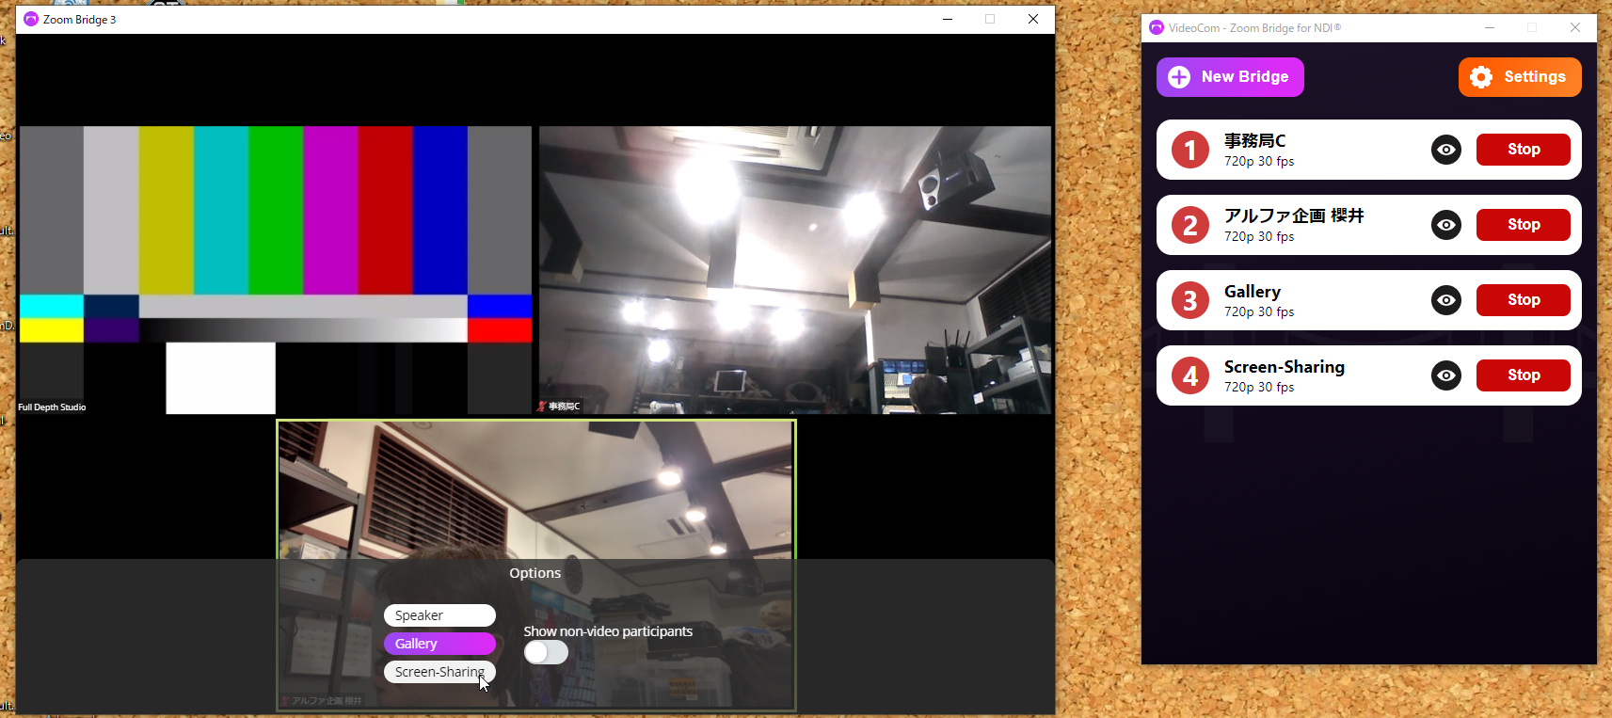Click the number 4 bridge badge

1190,375
